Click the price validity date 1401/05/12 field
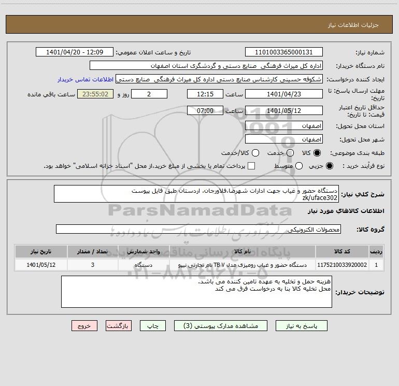The image size is (399, 386). (284, 111)
